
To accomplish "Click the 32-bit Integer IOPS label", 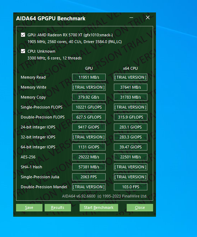I will tap(38, 137).
